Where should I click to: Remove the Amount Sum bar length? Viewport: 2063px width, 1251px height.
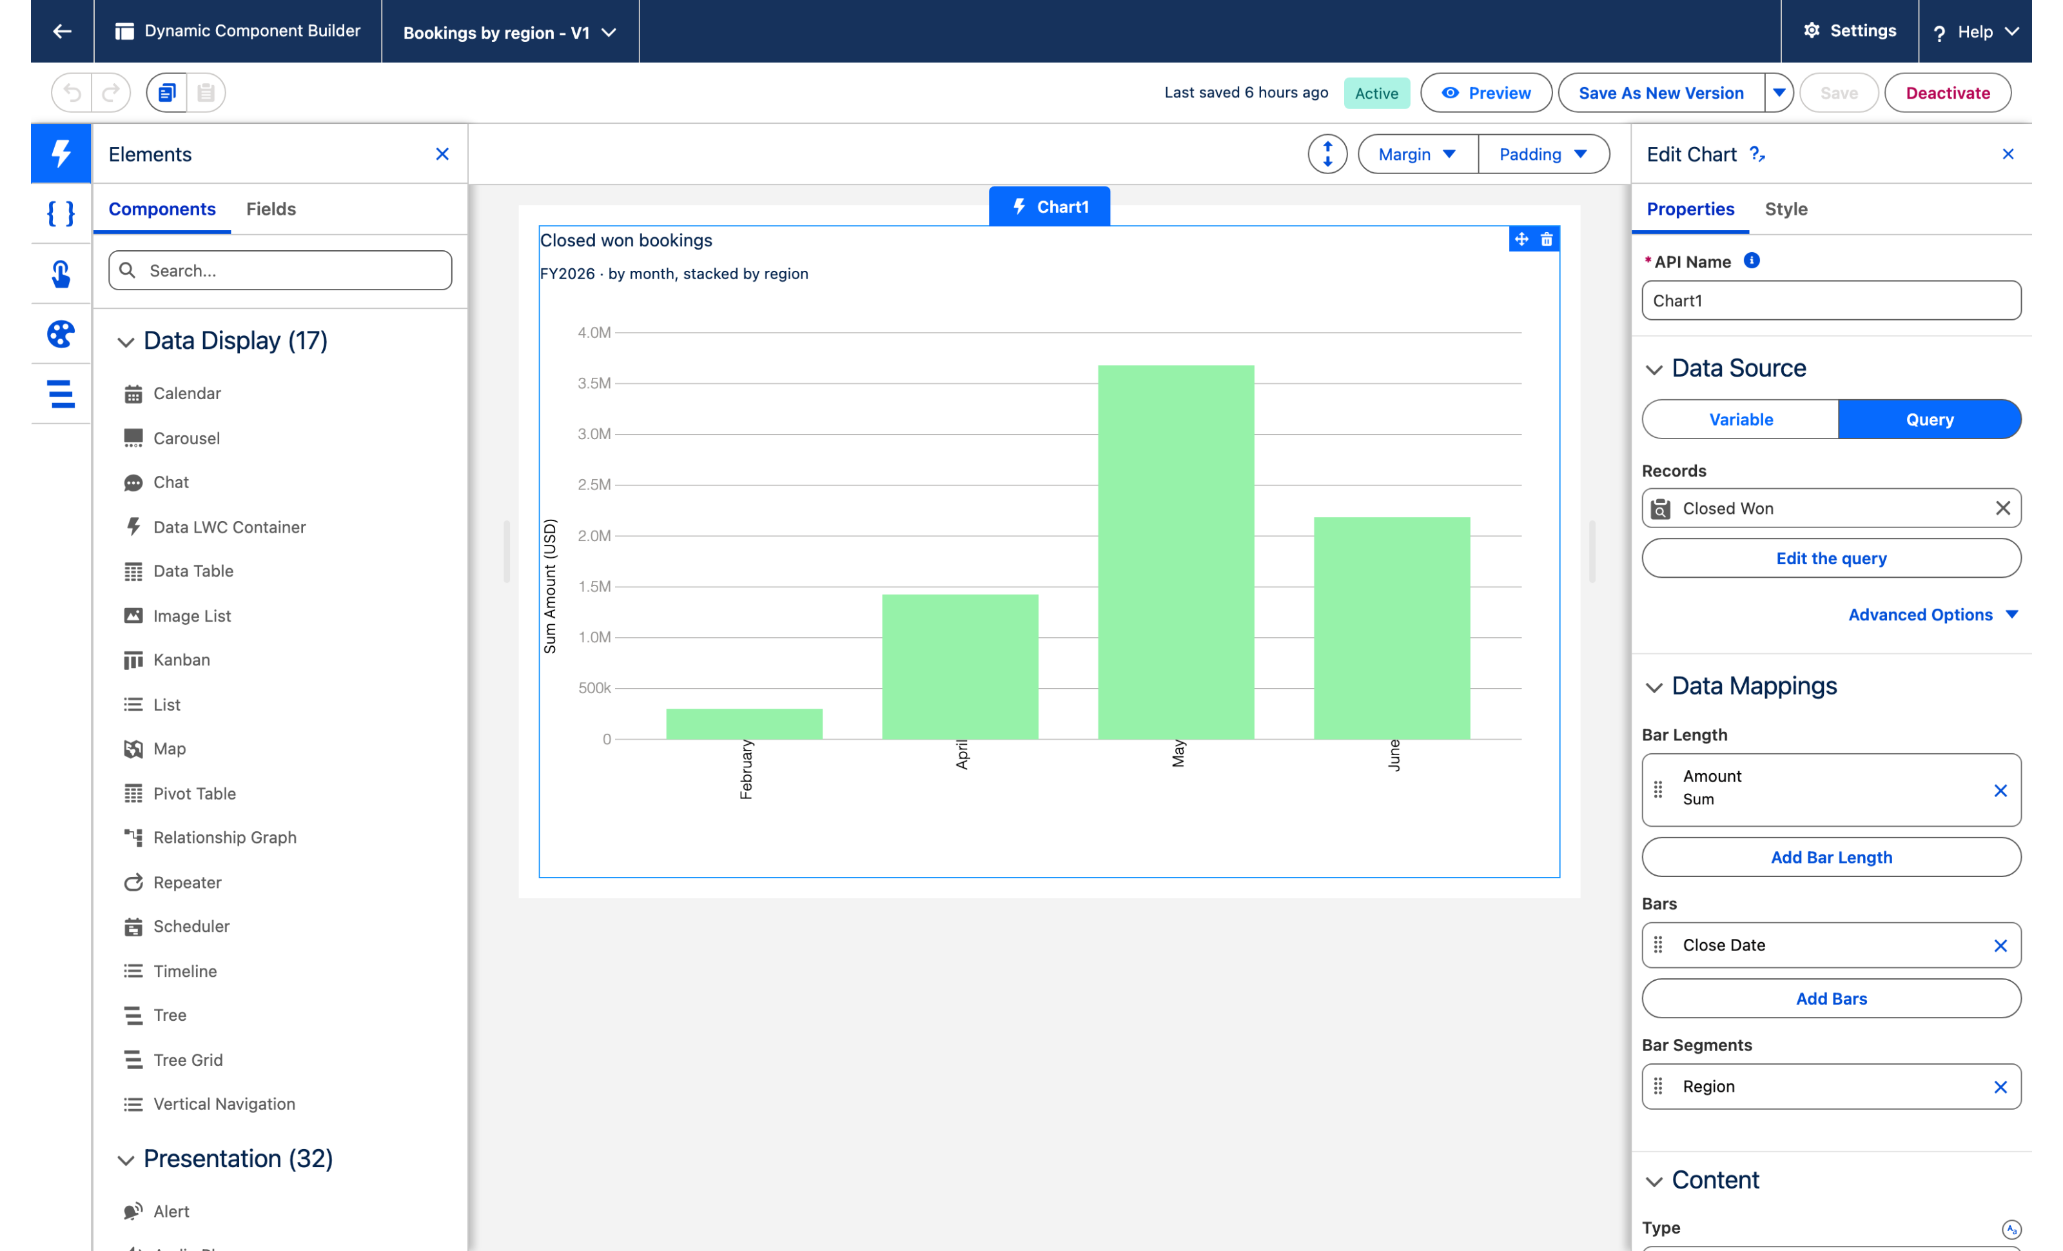(2000, 791)
